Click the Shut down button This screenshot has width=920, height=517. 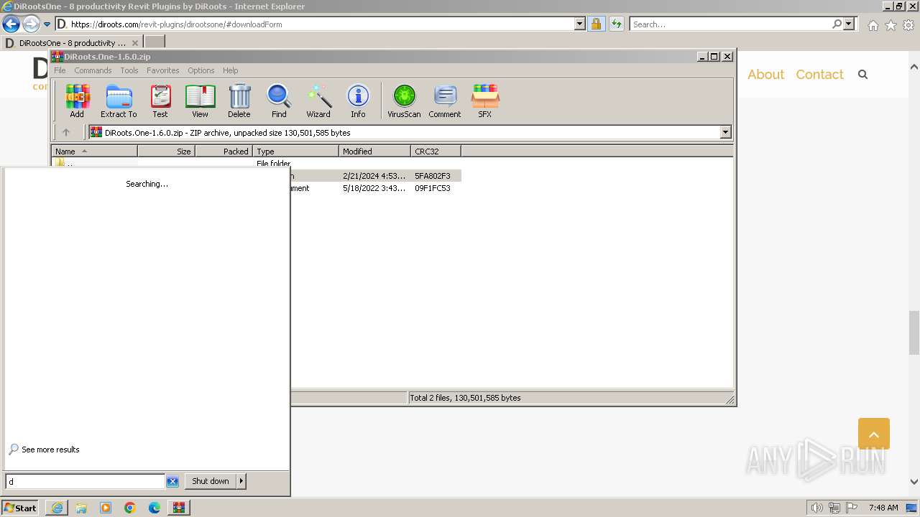click(211, 481)
